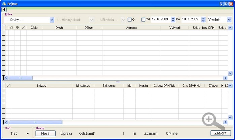Viewport: 235px width, 140px height.
Task: Click the Množstvo column header
Action: (x=83, y=86)
